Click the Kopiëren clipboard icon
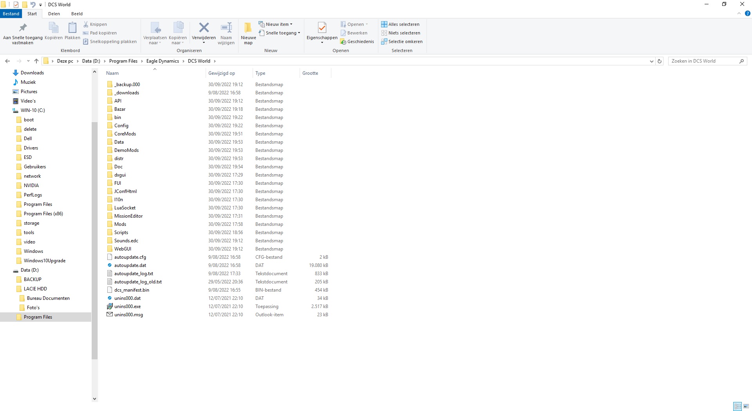Screen dimensions: 752x411 tap(53, 31)
